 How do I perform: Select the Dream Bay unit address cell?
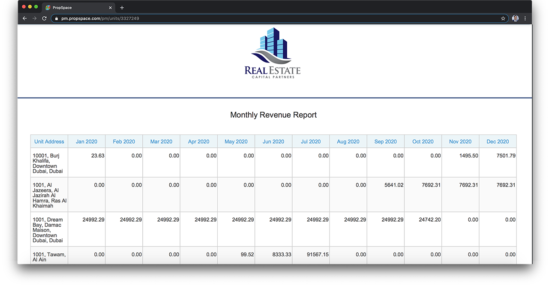[x=49, y=230]
